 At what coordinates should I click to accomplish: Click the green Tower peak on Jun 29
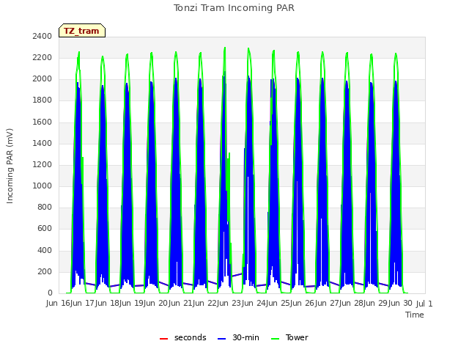[396, 54]
